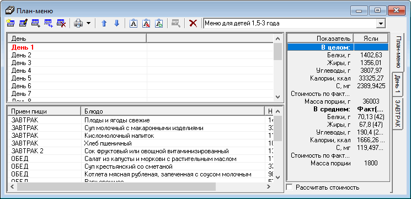This screenshot has width=411, height=199.
Task: Click the add rows icon with blue pluses
Action: 48,24
